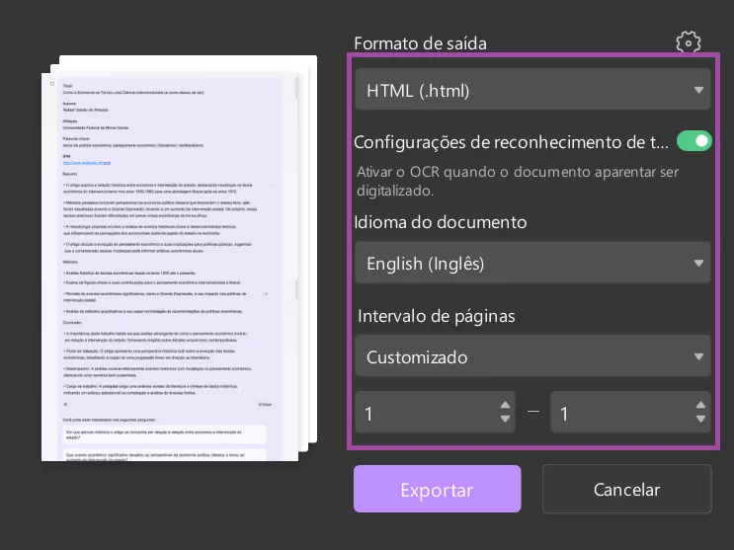Increase the start page number
Viewport: 734px width, 550px height.
coord(505,405)
